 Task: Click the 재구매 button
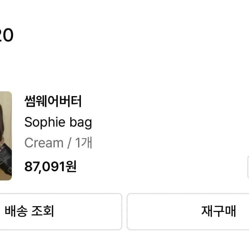pyautogui.click(x=188, y=212)
